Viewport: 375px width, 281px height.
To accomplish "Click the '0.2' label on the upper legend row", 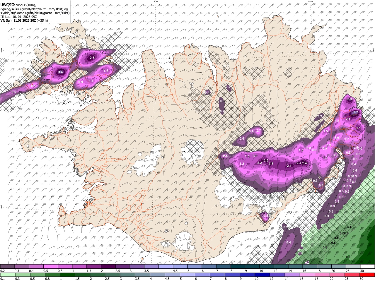I will point(2,271).
